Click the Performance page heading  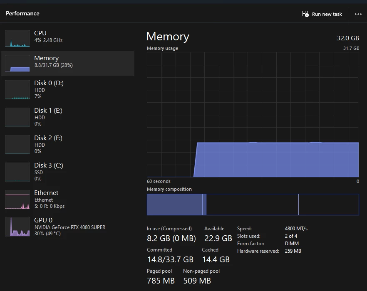pyautogui.click(x=22, y=13)
